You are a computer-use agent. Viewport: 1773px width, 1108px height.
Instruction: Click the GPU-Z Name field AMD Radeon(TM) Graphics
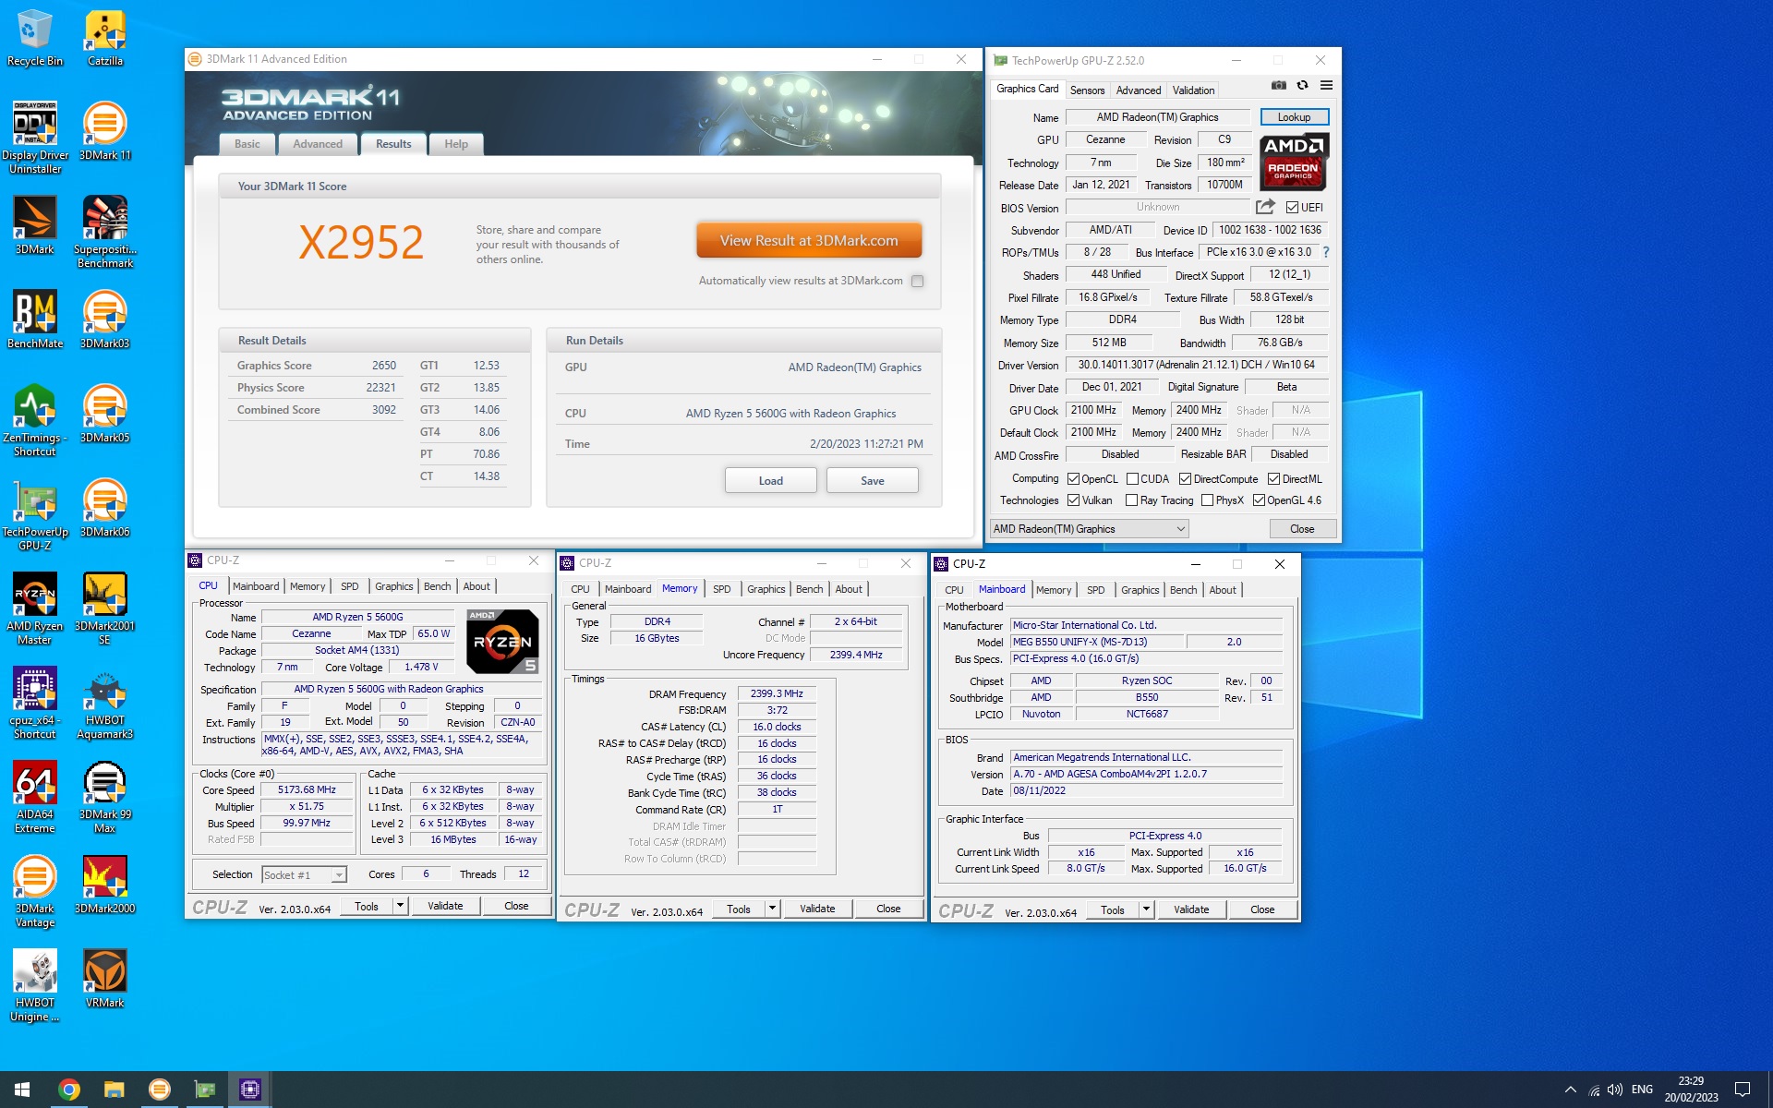click(x=1157, y=117)
